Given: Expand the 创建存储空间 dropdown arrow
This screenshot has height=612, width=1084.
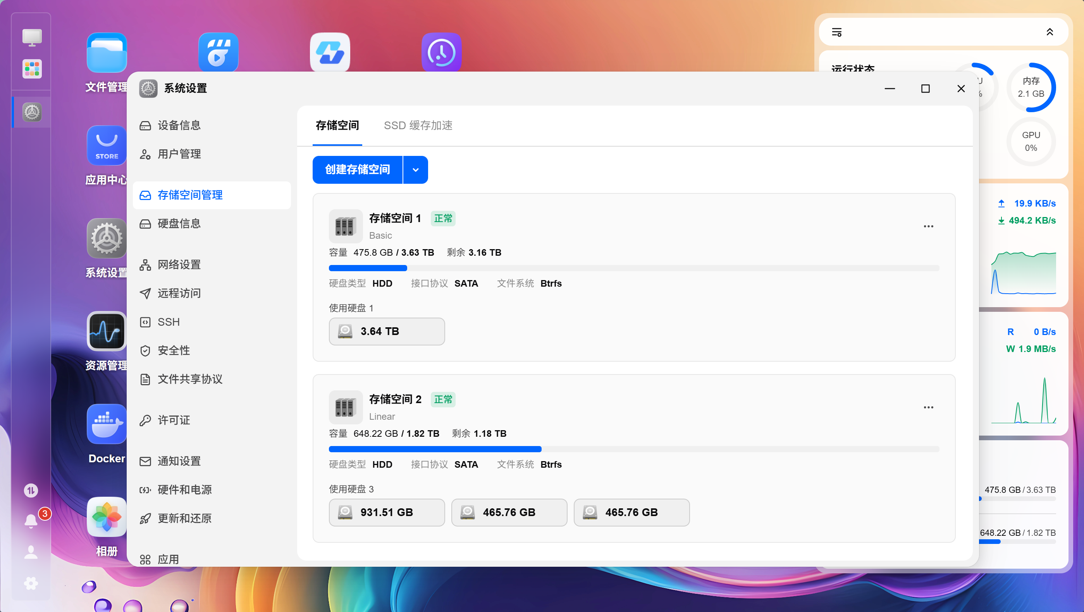Looking at the screenshot, I should coord(415,170).
